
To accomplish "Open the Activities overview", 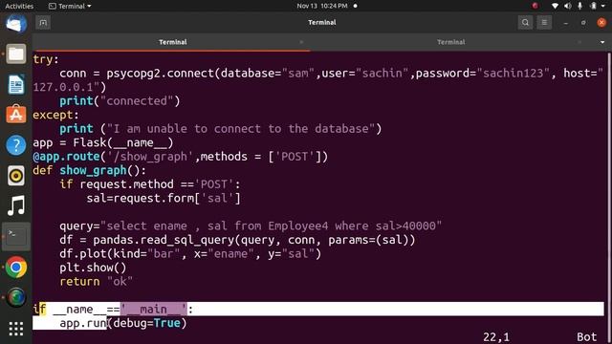I will (19, 6).
